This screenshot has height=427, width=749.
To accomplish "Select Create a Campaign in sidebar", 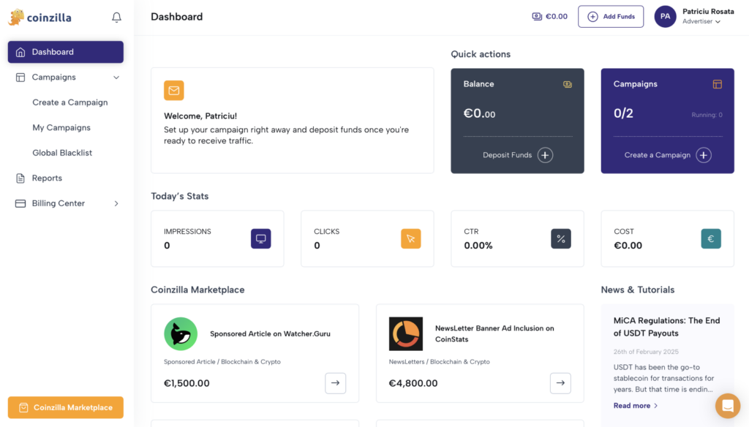I will point(70,102).
